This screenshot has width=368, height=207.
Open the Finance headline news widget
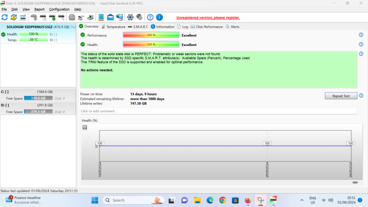[x=23, y=200]
